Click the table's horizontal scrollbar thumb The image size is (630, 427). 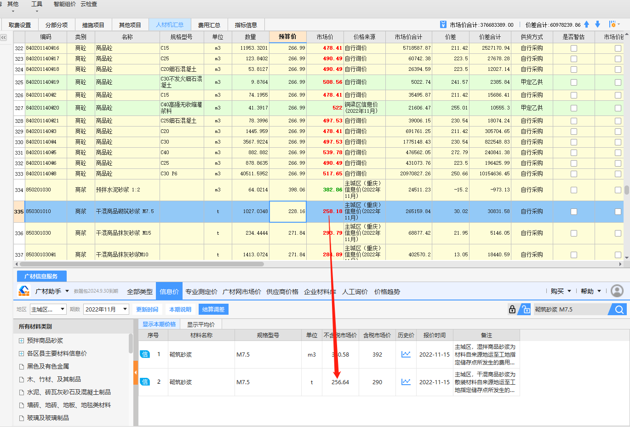tap(142, 264)
